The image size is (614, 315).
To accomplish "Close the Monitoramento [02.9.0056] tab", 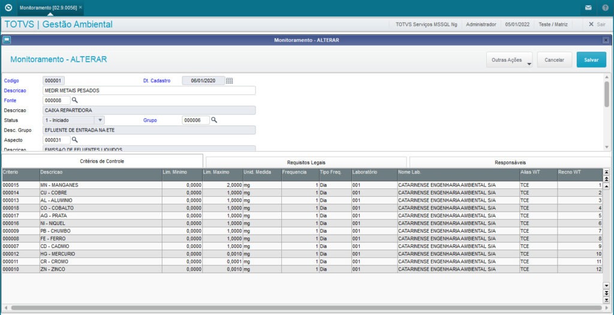I will coord(81,7).
